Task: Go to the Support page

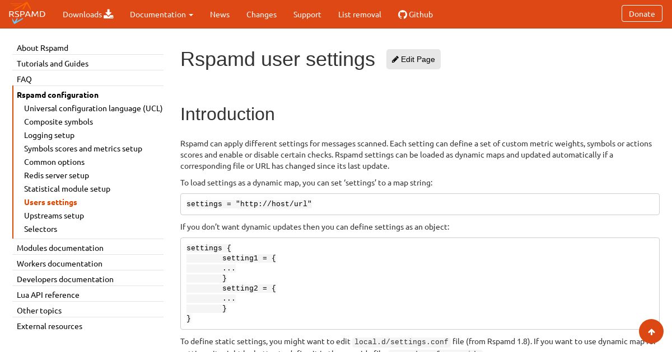Action: click(307, 15)
